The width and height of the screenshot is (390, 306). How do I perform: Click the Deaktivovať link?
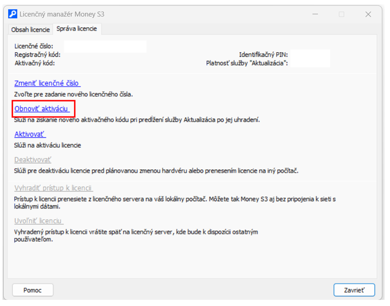[33, 160]
